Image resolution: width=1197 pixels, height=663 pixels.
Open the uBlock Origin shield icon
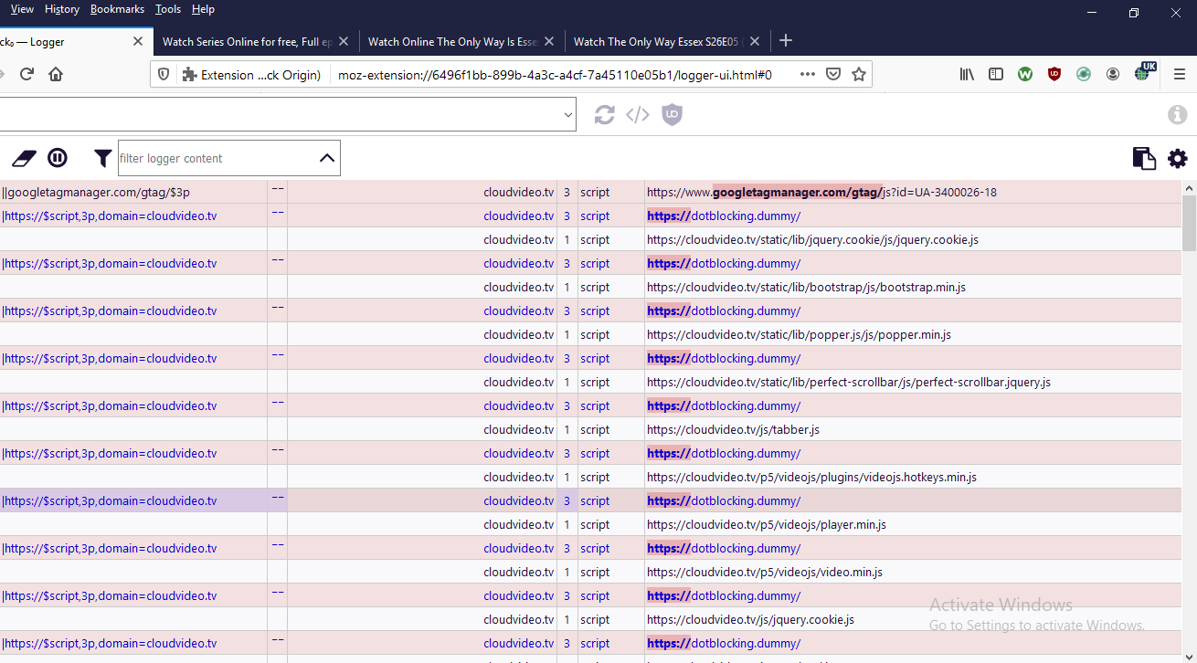coord(672,114)
